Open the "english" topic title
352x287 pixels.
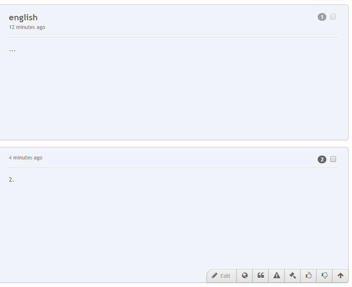click(23, 18)
